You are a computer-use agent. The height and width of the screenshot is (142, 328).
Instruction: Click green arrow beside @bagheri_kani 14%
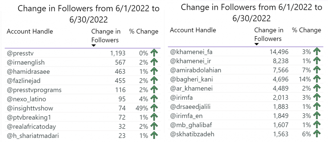317,79
